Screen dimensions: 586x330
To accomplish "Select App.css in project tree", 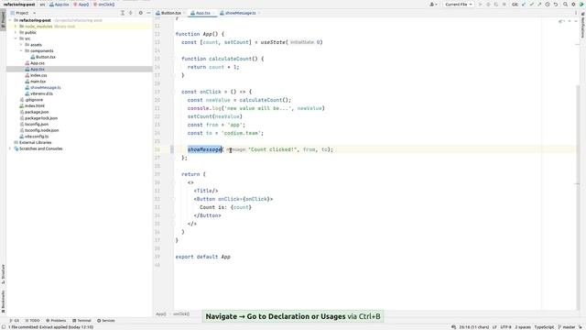I will [35, 63].
